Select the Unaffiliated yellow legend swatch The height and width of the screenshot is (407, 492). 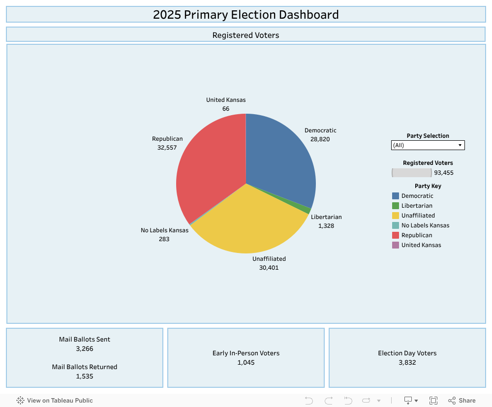tap(396, 215)
